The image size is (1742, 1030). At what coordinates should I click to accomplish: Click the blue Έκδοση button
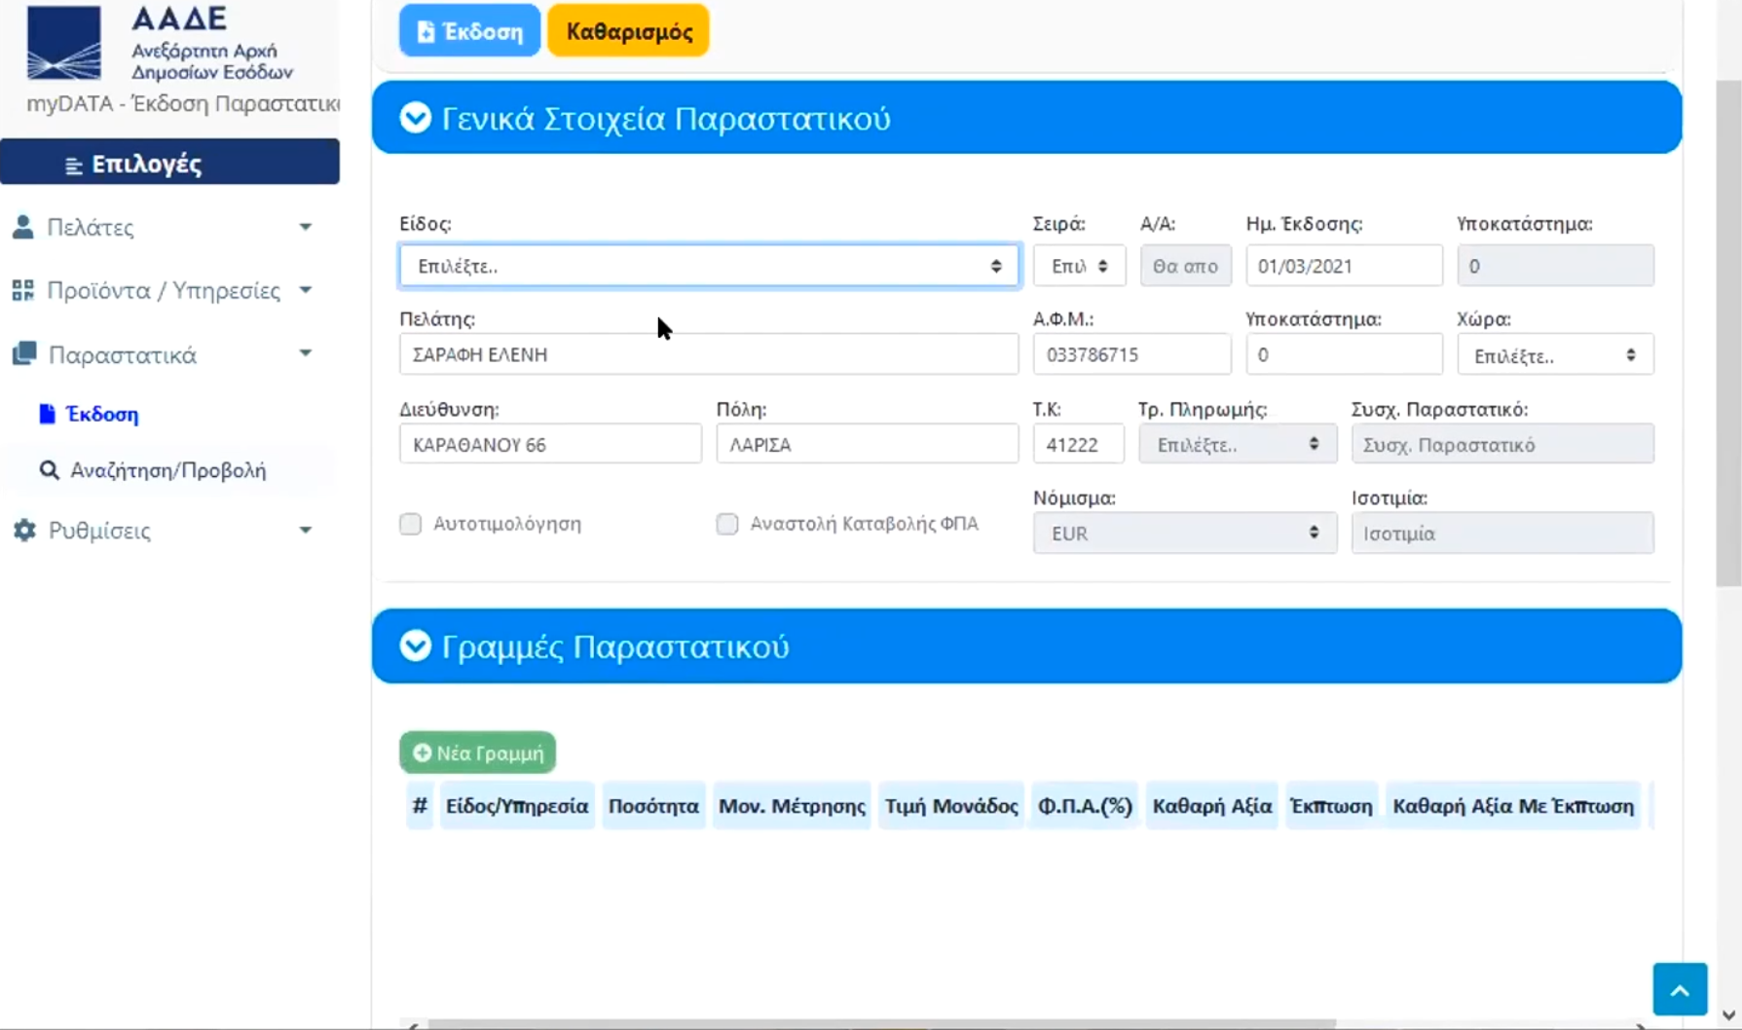(469, 31)
